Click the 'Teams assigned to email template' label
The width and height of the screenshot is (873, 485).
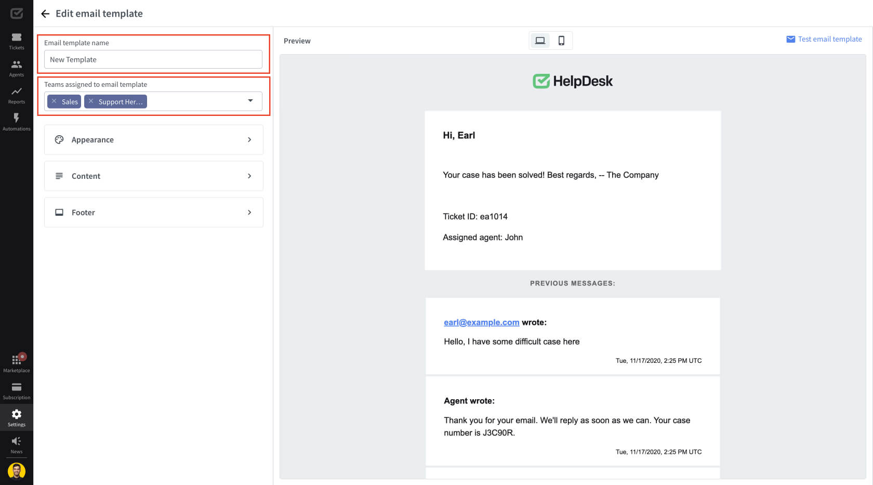point(96,84)
